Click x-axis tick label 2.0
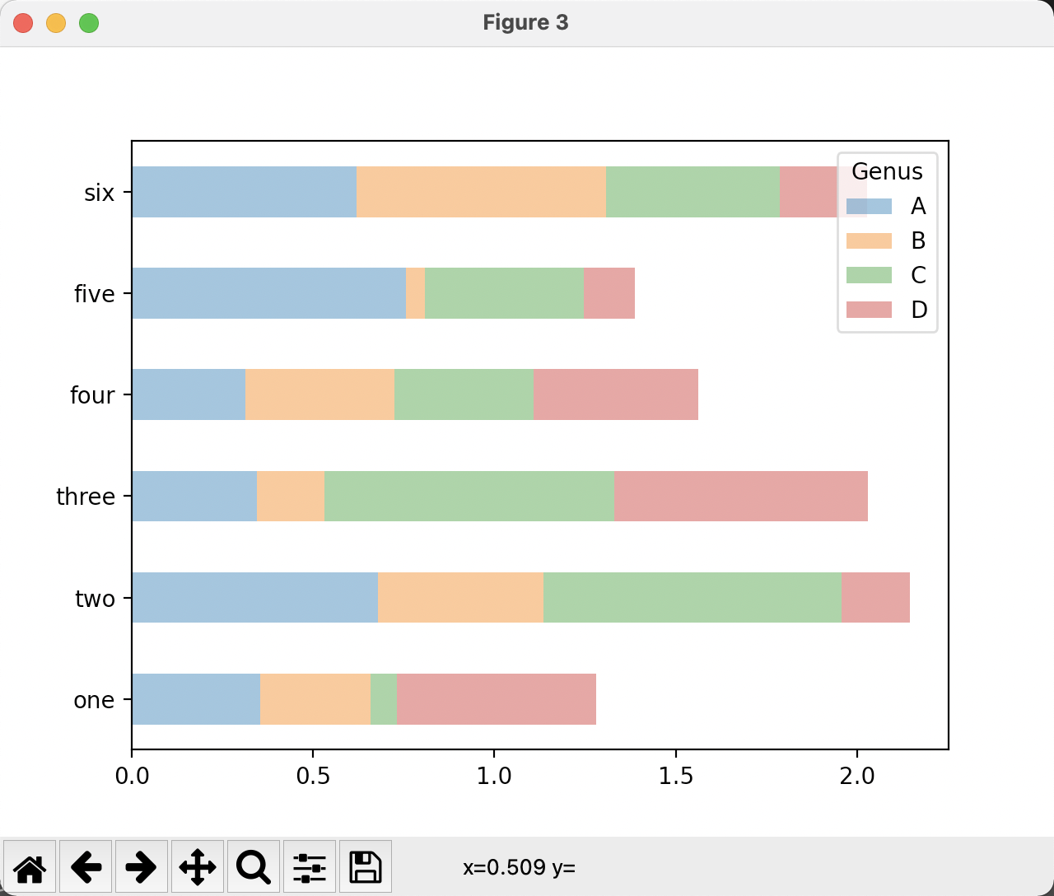This screenshot has height=896, width=1054. click(x=857, y=776)
